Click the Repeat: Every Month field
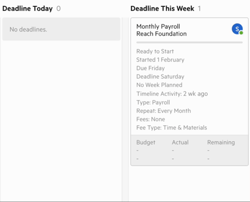250x202 pixels. pos(164,111)
